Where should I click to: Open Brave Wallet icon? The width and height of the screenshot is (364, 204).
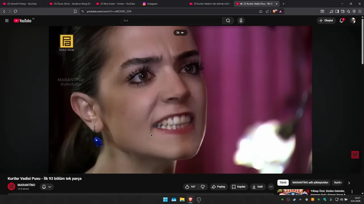[x=343, y=11]
